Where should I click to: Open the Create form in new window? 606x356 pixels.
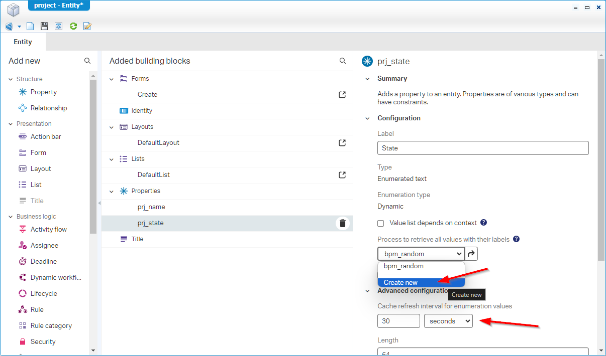(342, 95)
